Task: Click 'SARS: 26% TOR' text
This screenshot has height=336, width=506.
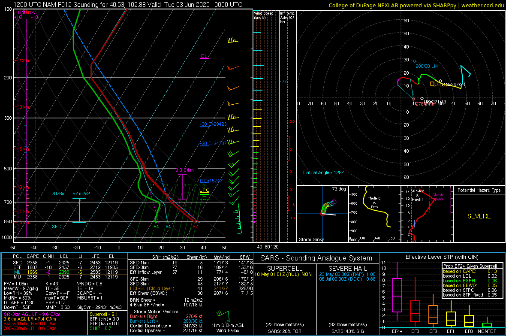Action: 284,331
